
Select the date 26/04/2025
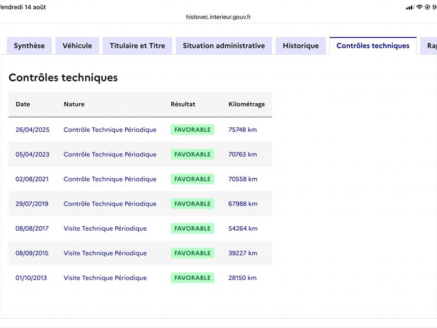(x=33, y=130)
